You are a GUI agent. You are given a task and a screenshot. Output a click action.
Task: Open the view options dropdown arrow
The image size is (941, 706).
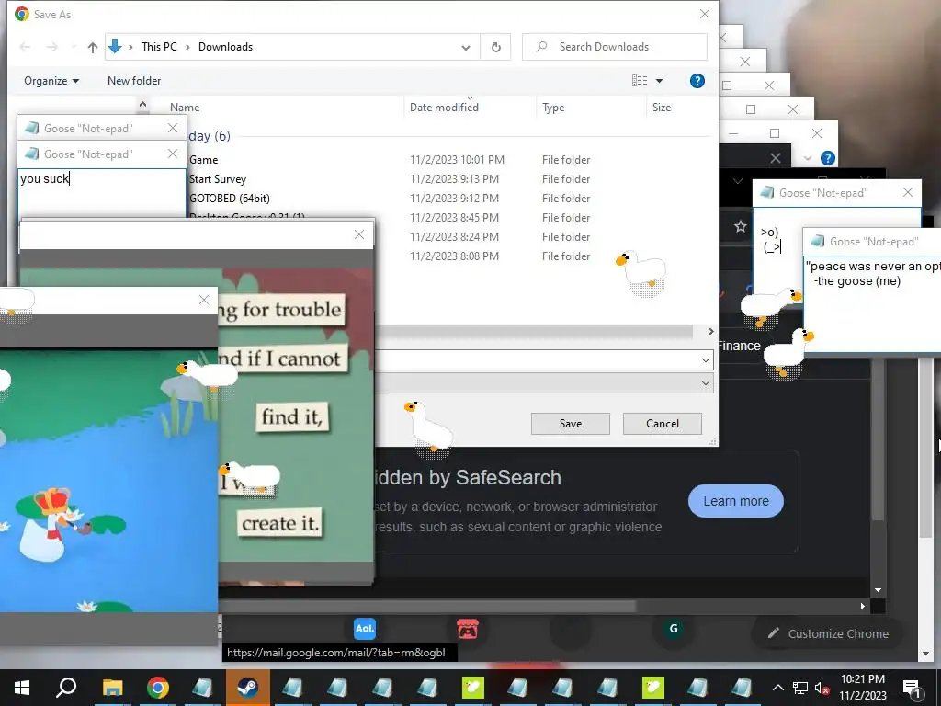(659, 81)
